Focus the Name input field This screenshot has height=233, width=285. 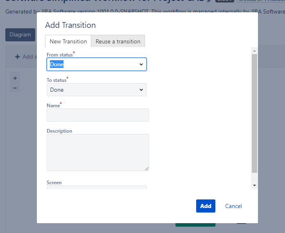click(98, 115)
